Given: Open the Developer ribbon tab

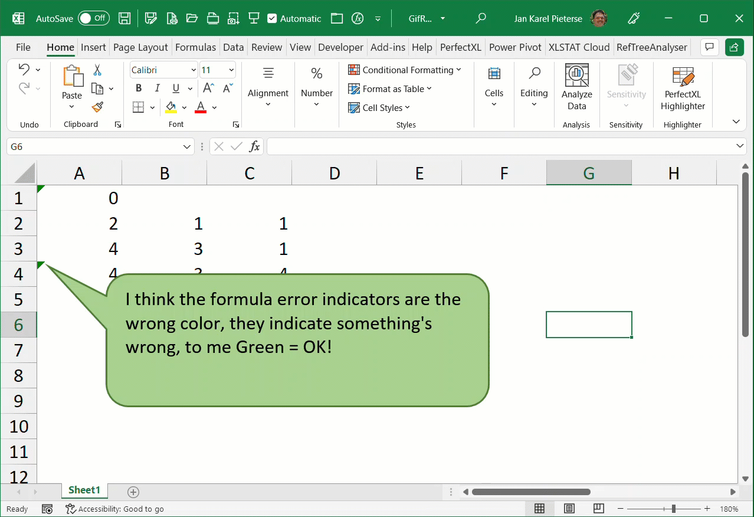Looking at the screenshot, I should pos(340,47).
